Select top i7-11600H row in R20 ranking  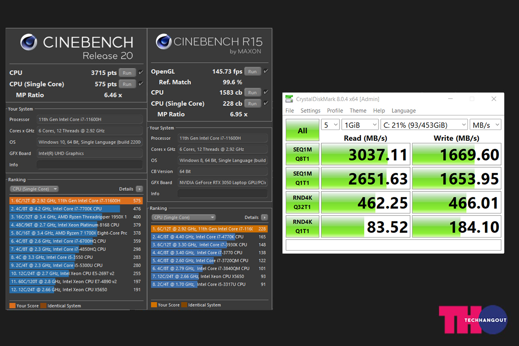tap(76, 201)
